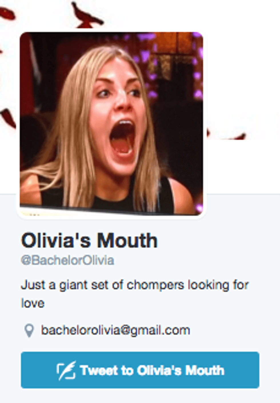Viewport: 280px width, 403px height.
Task: Click the word "love" in the bio
Action: tap(33, 303)
